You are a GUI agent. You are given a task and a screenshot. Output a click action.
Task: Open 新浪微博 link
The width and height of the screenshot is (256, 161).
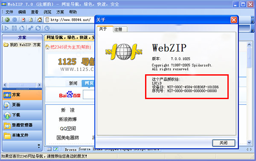[x=67, y=119]
